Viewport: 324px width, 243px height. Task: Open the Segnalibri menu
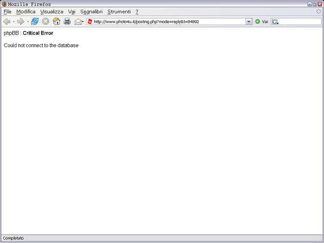pos(91,12)
